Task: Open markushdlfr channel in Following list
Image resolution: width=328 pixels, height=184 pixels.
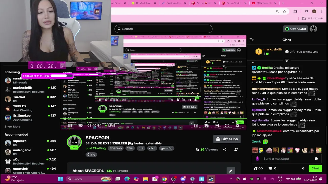Action: point(30,89)
